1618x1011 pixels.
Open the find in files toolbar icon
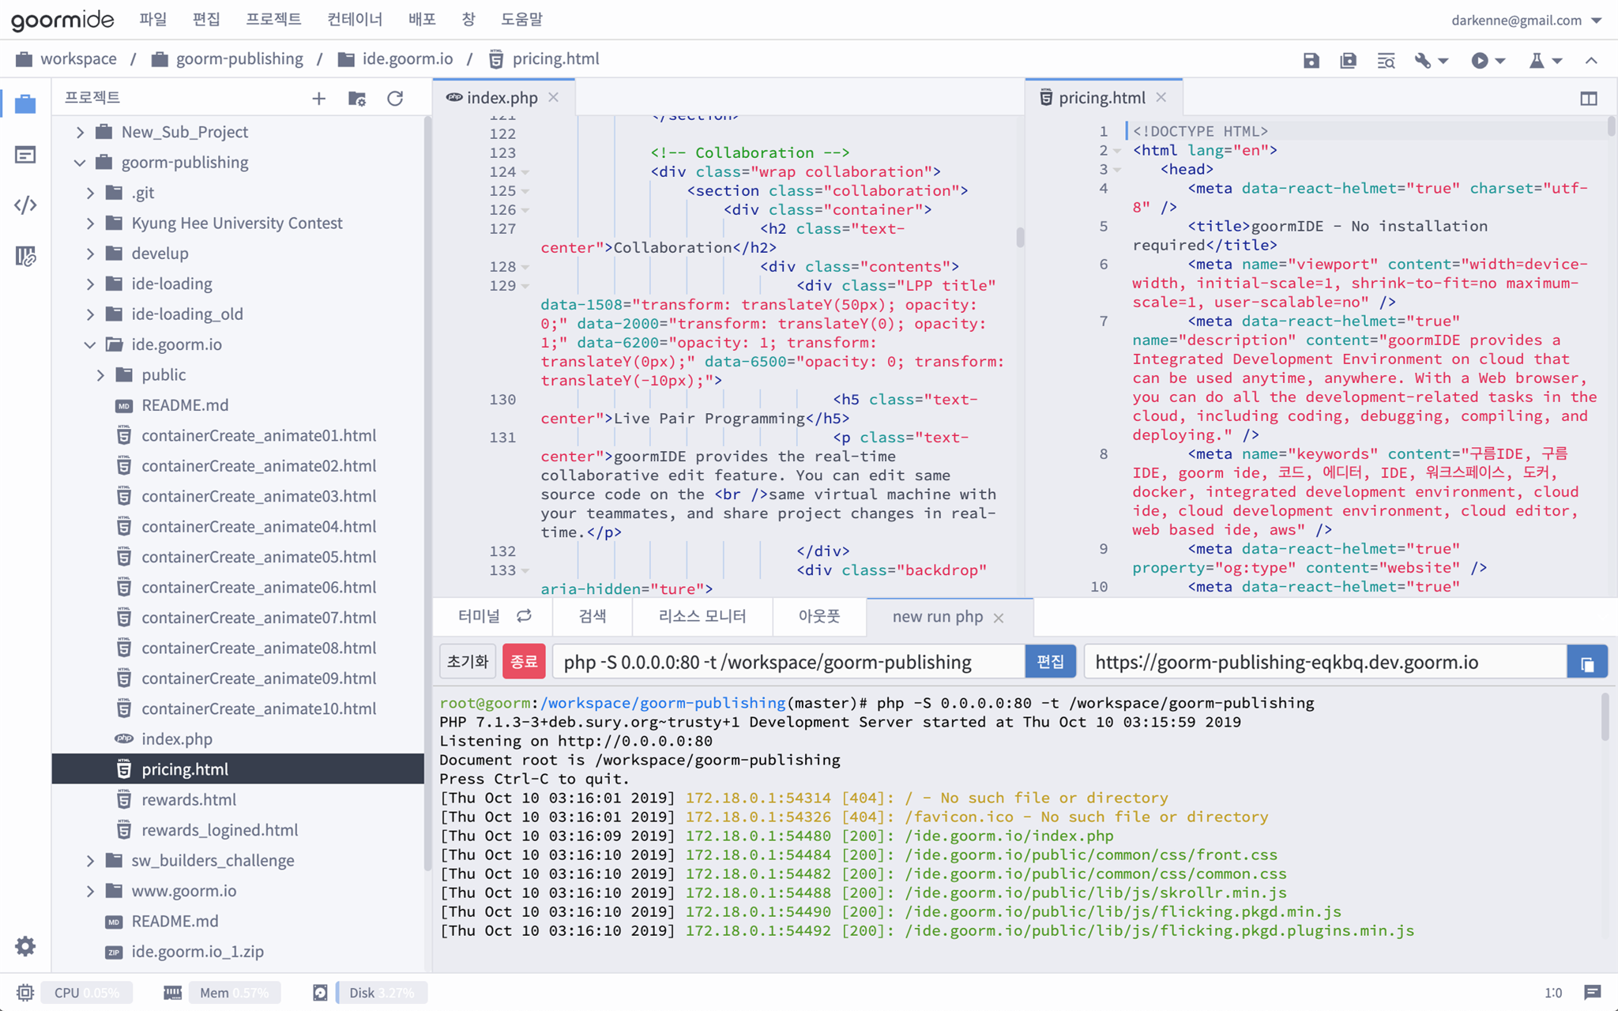[x=1386, y=60]
